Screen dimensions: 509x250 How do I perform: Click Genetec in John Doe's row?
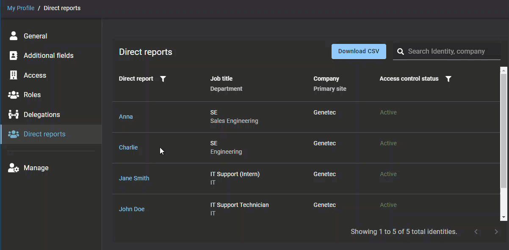324,205
